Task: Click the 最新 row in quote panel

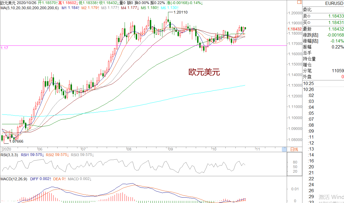Action: click(323, 29)
